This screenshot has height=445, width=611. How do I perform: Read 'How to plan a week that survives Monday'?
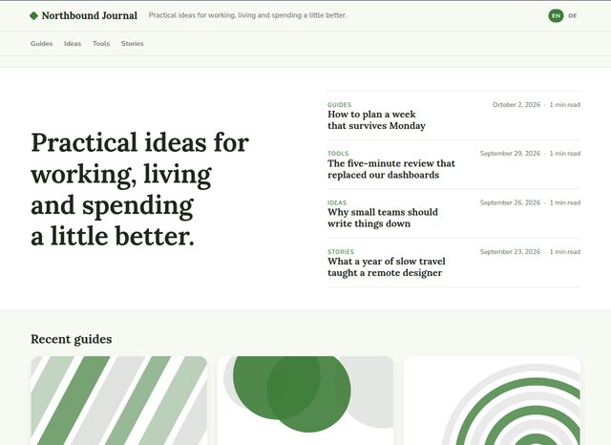point(376,120)
